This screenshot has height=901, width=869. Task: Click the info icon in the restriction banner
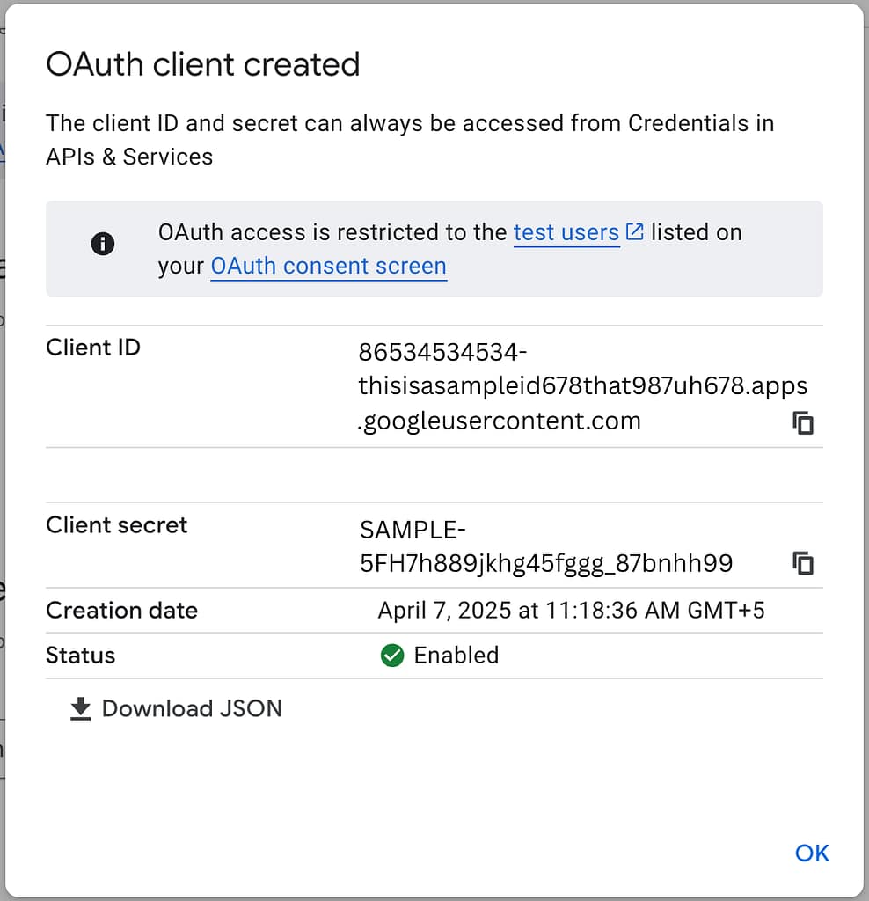102,245
